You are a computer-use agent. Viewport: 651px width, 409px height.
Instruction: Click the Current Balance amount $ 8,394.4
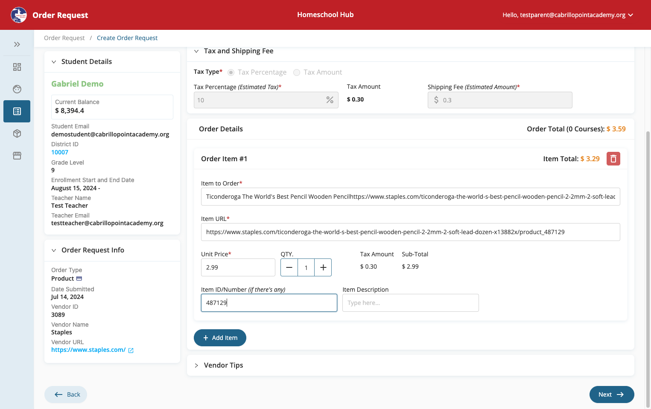pyautogui.click(x=70, y=111)
